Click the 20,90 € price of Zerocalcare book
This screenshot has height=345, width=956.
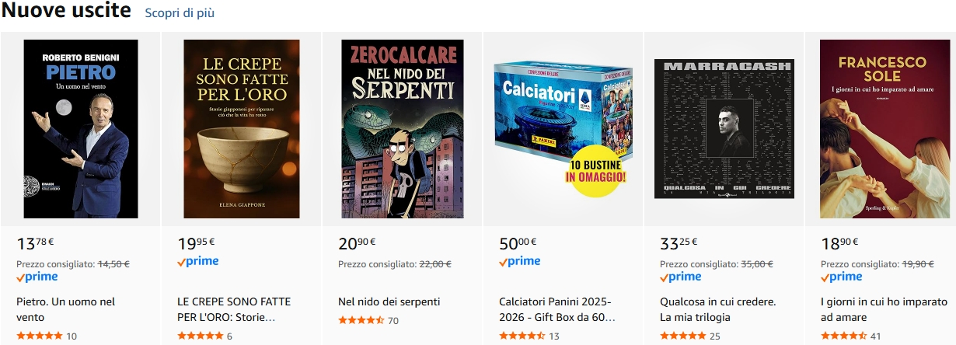coord(358,243)
